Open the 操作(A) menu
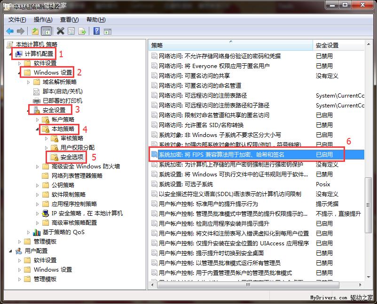The image size is (377, 304). pos(43,20)
